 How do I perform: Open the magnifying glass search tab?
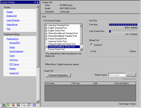pos(24,105)
